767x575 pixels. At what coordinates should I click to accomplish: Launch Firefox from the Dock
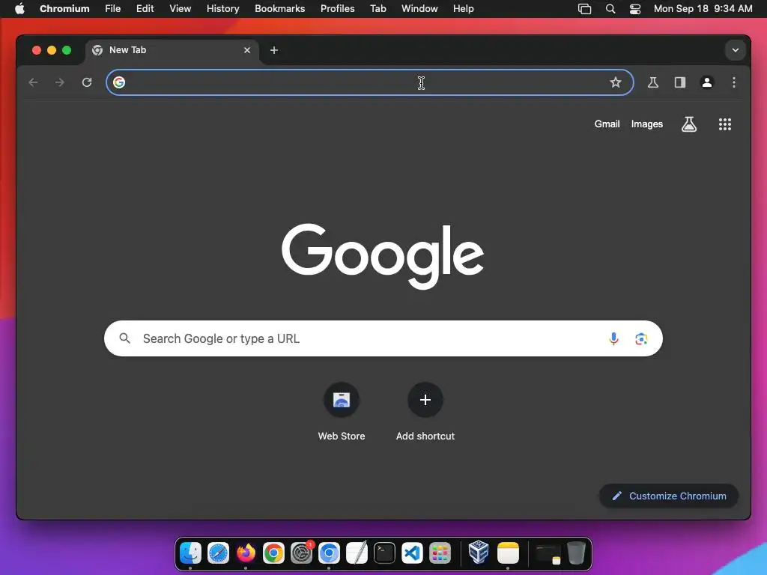coord(246,553)
